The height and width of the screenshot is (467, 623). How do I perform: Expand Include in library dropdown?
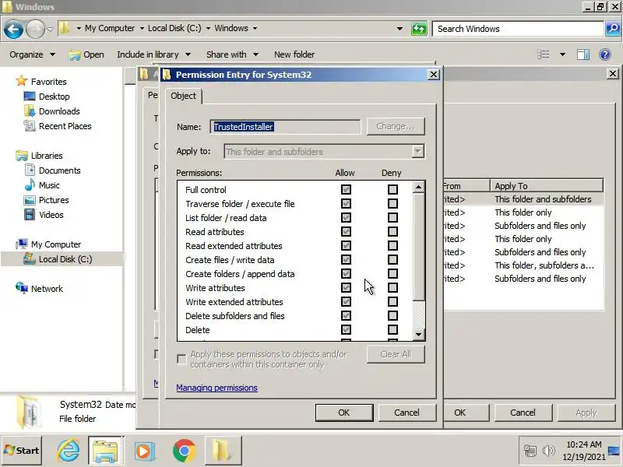pyautogui.click(x=188, y=54)
